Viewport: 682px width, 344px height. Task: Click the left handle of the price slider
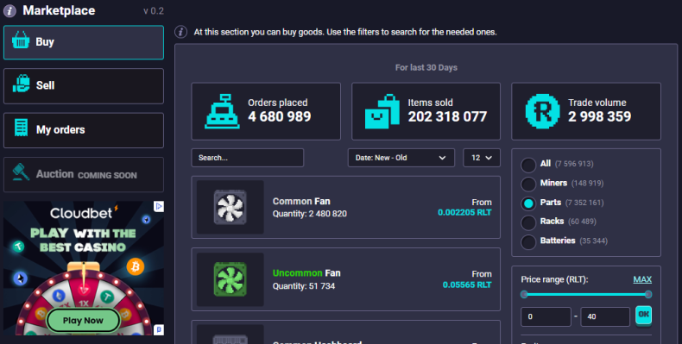point(524,295)
